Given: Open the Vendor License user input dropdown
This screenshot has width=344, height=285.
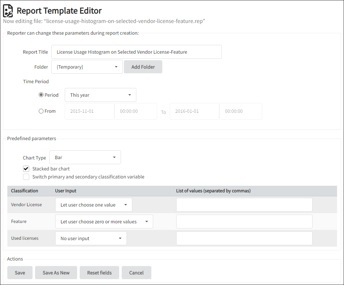Looking at the screenshot, I should (x=93, y=205).
